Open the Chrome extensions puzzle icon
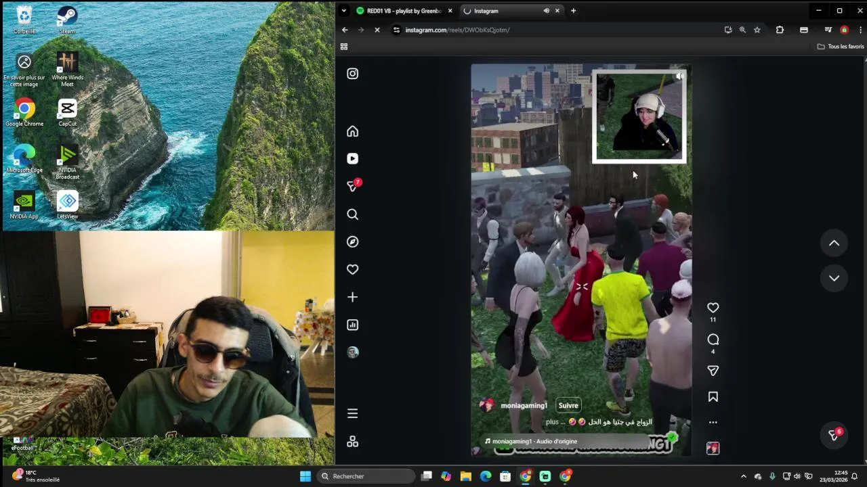Screen dimensions: 867x487 click(780, 30)
